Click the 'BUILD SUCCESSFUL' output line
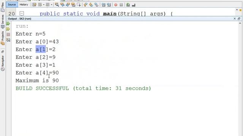 [84, 88]
